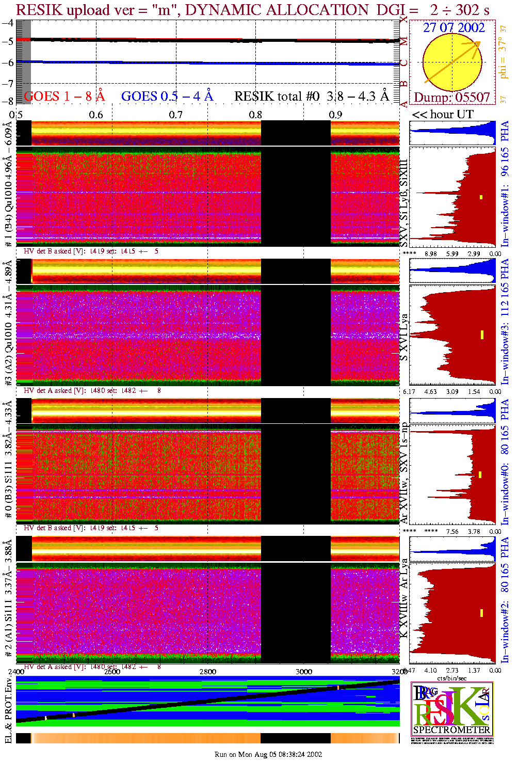The height and width of the screenshot is (762, 518).
Task: Select yellow marker in In-window#0 histogram
Action: click(x=480, y=474)
